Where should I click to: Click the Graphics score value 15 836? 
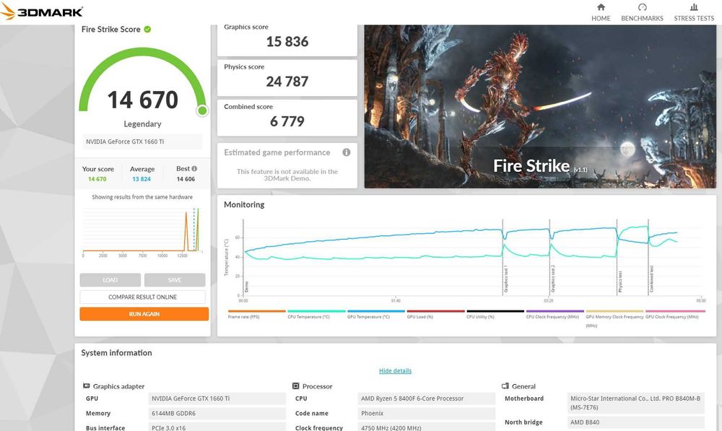(287, 41)
